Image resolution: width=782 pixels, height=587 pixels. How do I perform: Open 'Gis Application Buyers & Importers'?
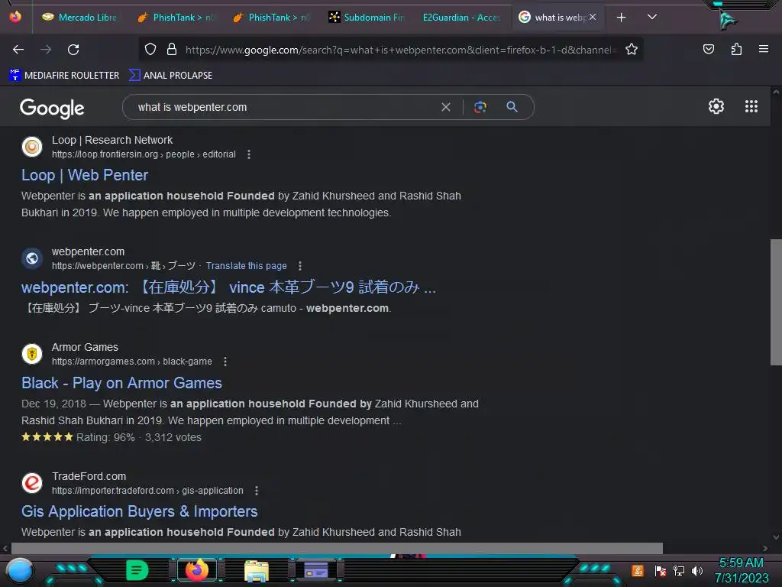pyautogui.click(x=140, y=511)
